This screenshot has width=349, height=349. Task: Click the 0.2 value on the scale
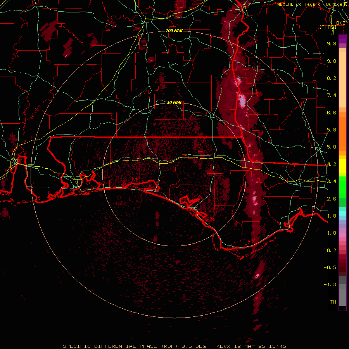coord(332,251)
